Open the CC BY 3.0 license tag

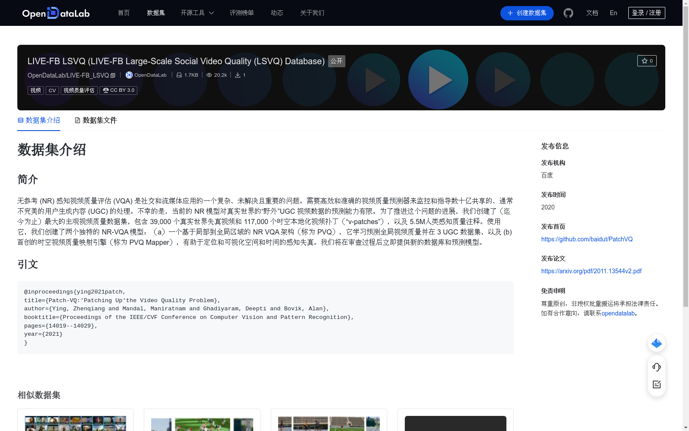click(118, 91)
